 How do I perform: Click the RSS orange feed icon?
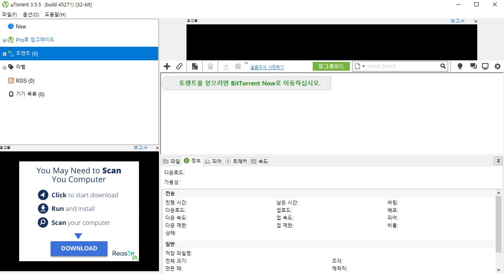pos(11,81)
